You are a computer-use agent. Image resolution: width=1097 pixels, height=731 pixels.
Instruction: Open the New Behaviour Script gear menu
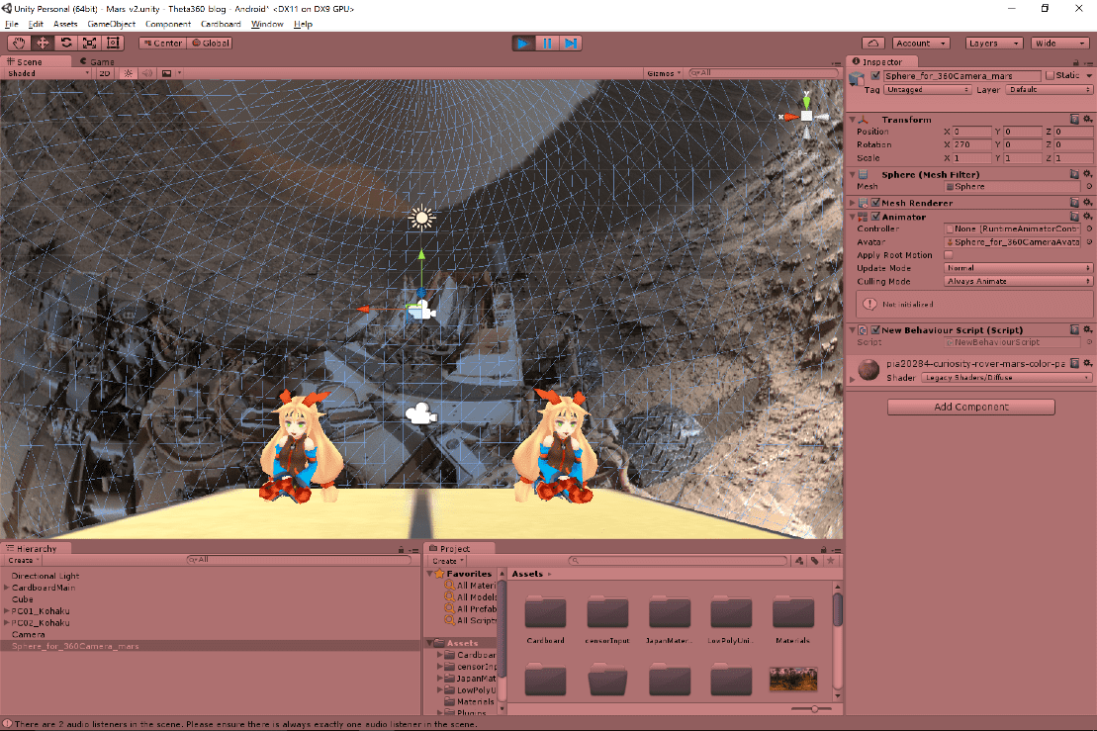(1087, 328)
